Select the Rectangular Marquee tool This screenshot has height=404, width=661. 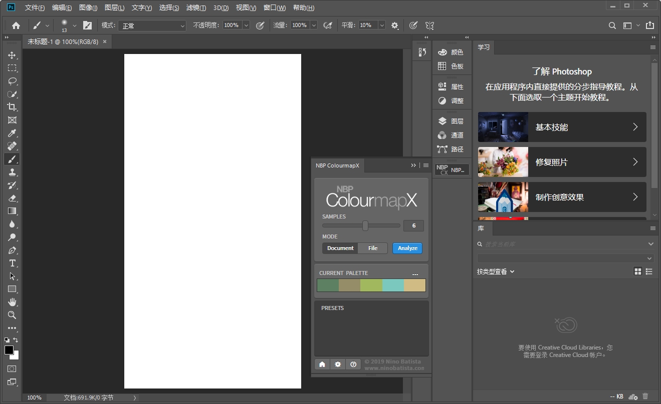12,68
